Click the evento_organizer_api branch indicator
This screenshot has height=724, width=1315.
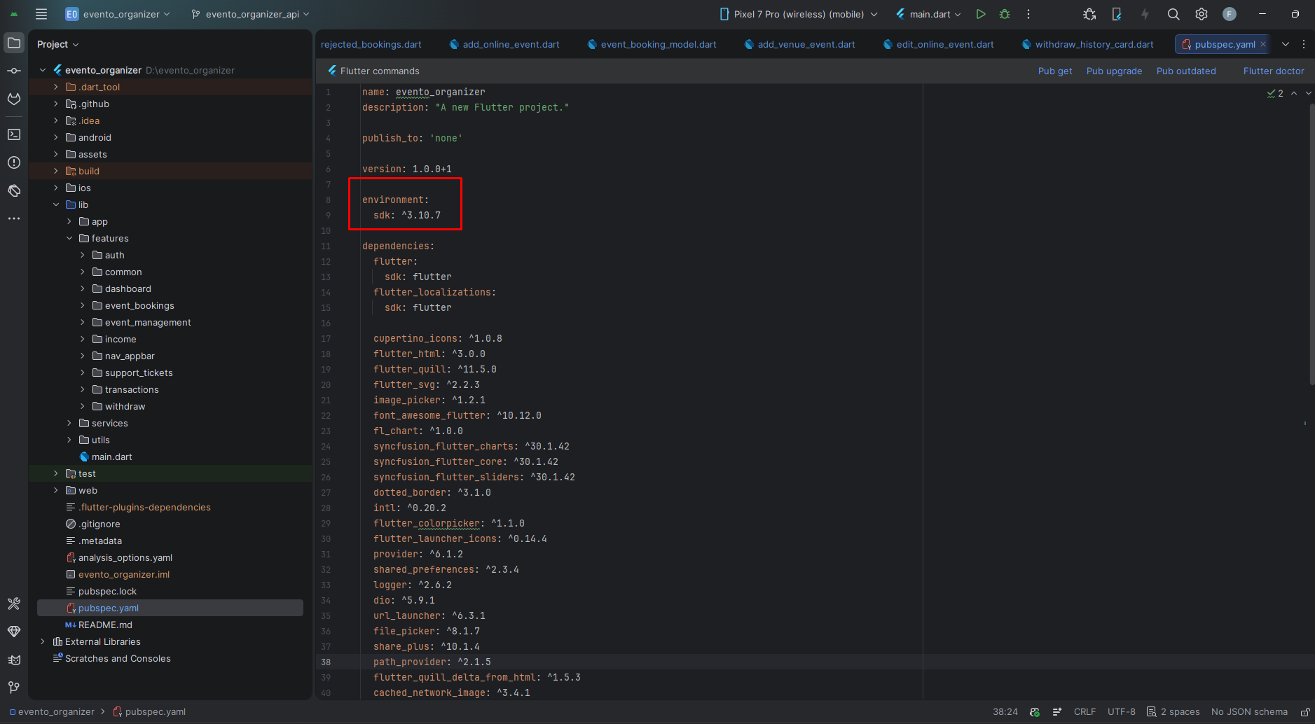click(x=250, y=13)
